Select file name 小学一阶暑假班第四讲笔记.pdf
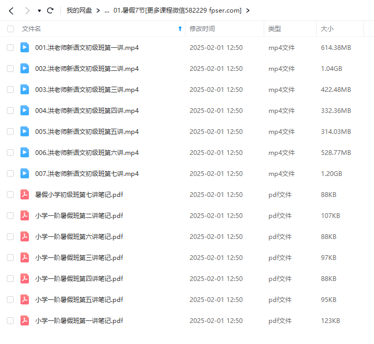374x344 pixels. tap(79, 279)
